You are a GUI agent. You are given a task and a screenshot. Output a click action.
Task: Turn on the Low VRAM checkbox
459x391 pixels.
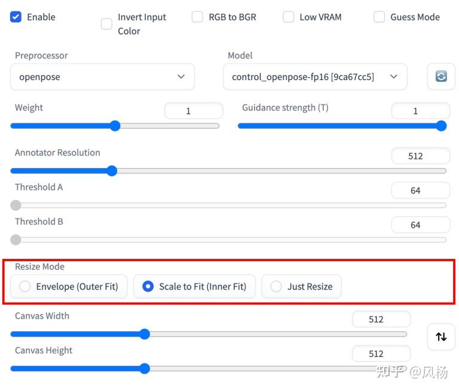point(289,17)
